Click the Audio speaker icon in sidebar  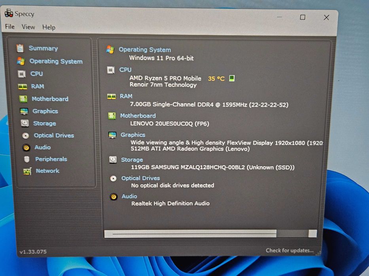(26, 147)
